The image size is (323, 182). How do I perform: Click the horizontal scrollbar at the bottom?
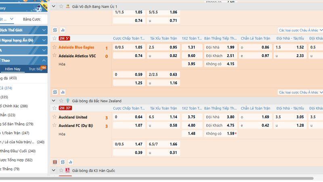[x=157, y=178]
